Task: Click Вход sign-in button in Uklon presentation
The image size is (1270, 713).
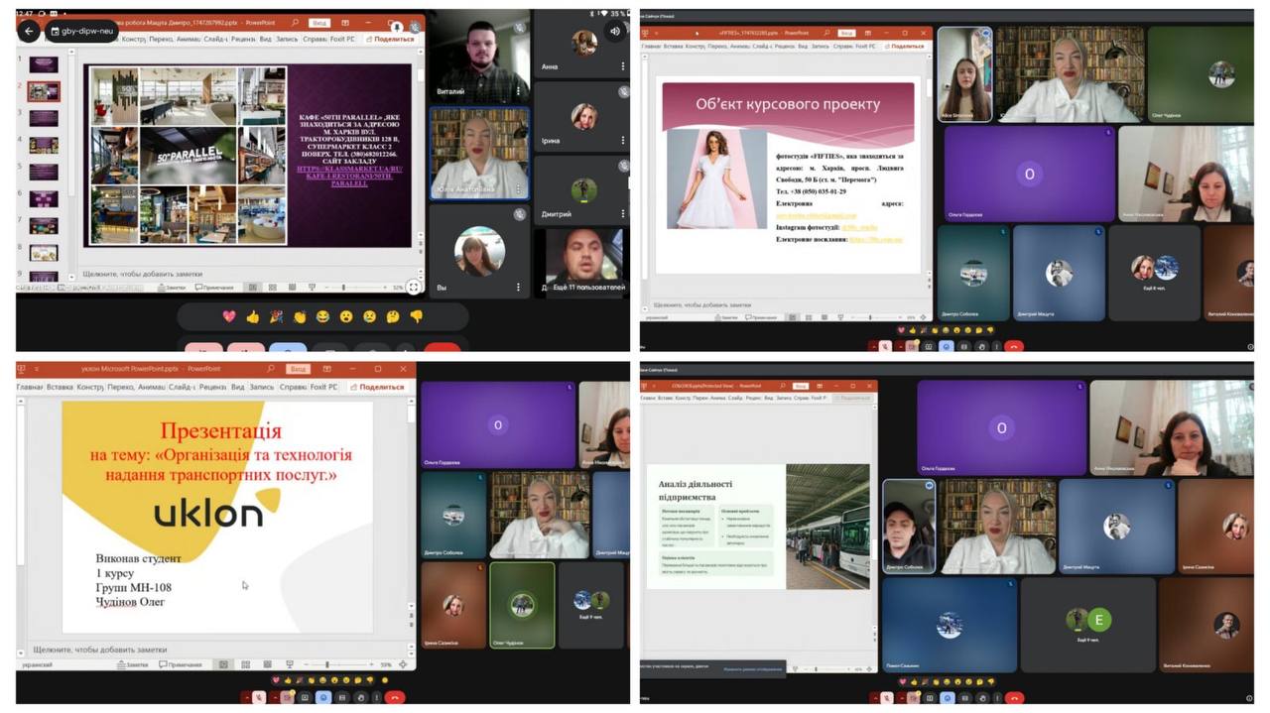Action: click(x=299, y=369)
